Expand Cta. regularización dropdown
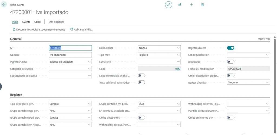Viewport: 277px width, 135px height. (x=267, y=55)
